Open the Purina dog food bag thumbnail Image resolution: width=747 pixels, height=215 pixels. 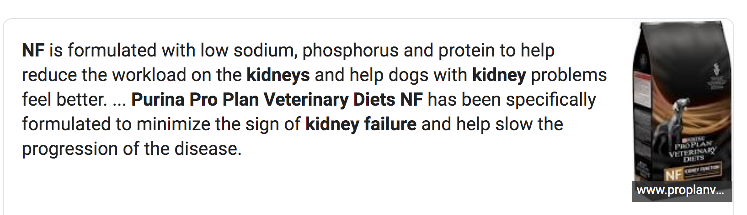(x=682, y=111)
